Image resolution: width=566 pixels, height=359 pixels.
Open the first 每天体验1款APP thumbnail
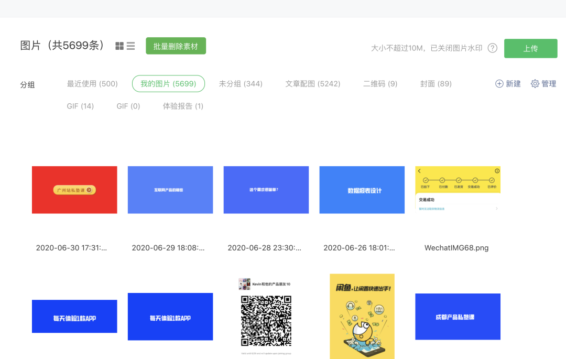click(74, 316)
